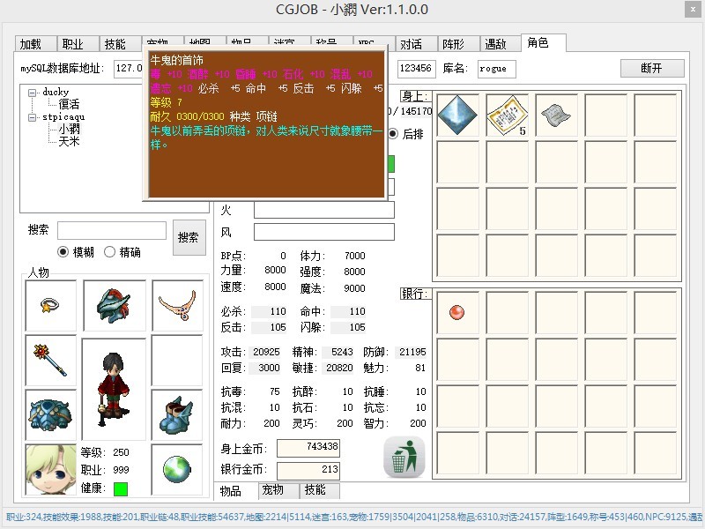Image resolution: width=705 pixels, height=529 pixels.
Task: Select the blue diamond inventory item
Action: click(x=457, y=115)
